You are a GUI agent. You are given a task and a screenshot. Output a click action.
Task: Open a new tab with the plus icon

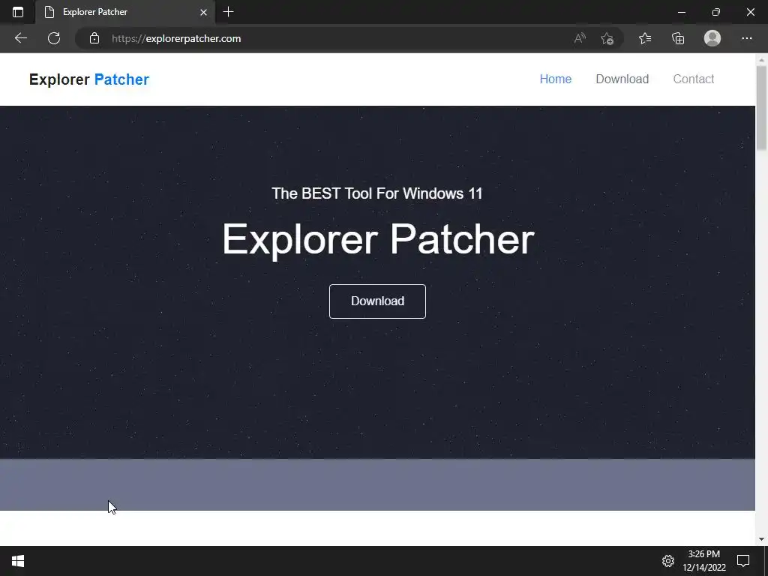pos(228,12)
